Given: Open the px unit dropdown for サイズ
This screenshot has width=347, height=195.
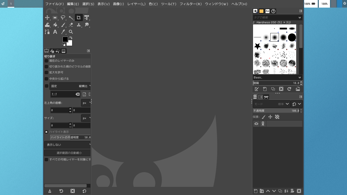Looking at the screenshot, I should click(86, 118).
